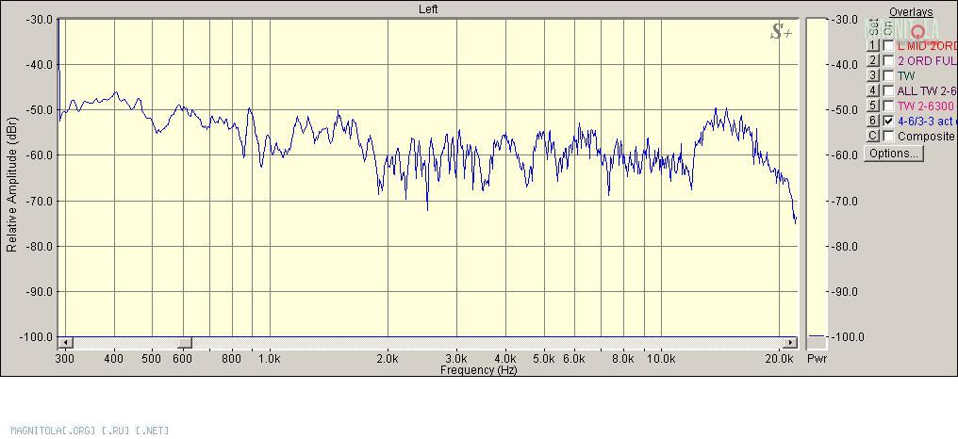Click overlay Set button 5

click(873, 106)
